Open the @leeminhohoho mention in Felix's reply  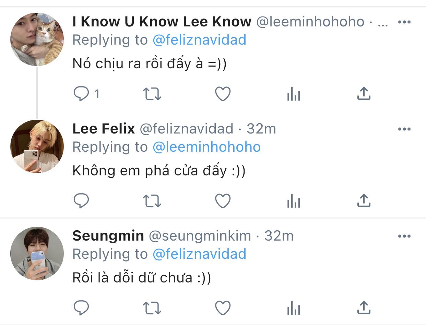click(x=206, y=147)
